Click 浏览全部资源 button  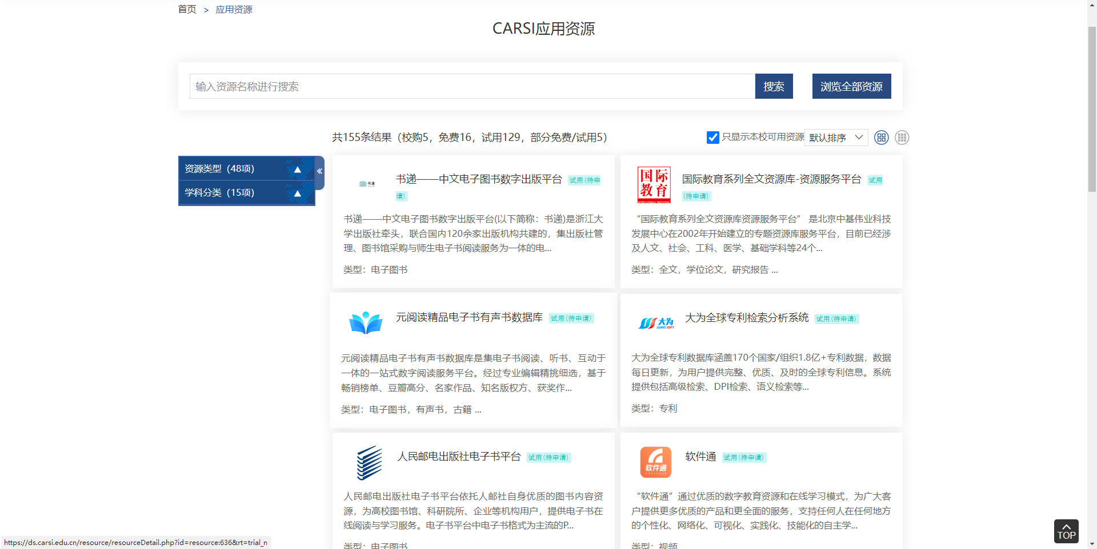click(851, 86)
